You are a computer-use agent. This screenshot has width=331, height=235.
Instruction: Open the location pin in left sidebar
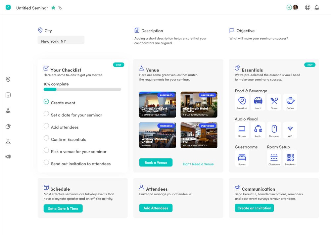tap(8, 79)
